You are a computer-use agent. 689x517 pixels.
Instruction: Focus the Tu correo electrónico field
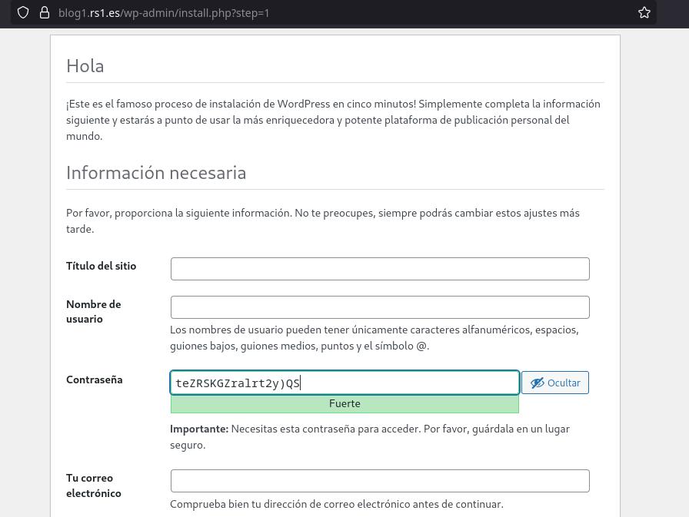380,481
